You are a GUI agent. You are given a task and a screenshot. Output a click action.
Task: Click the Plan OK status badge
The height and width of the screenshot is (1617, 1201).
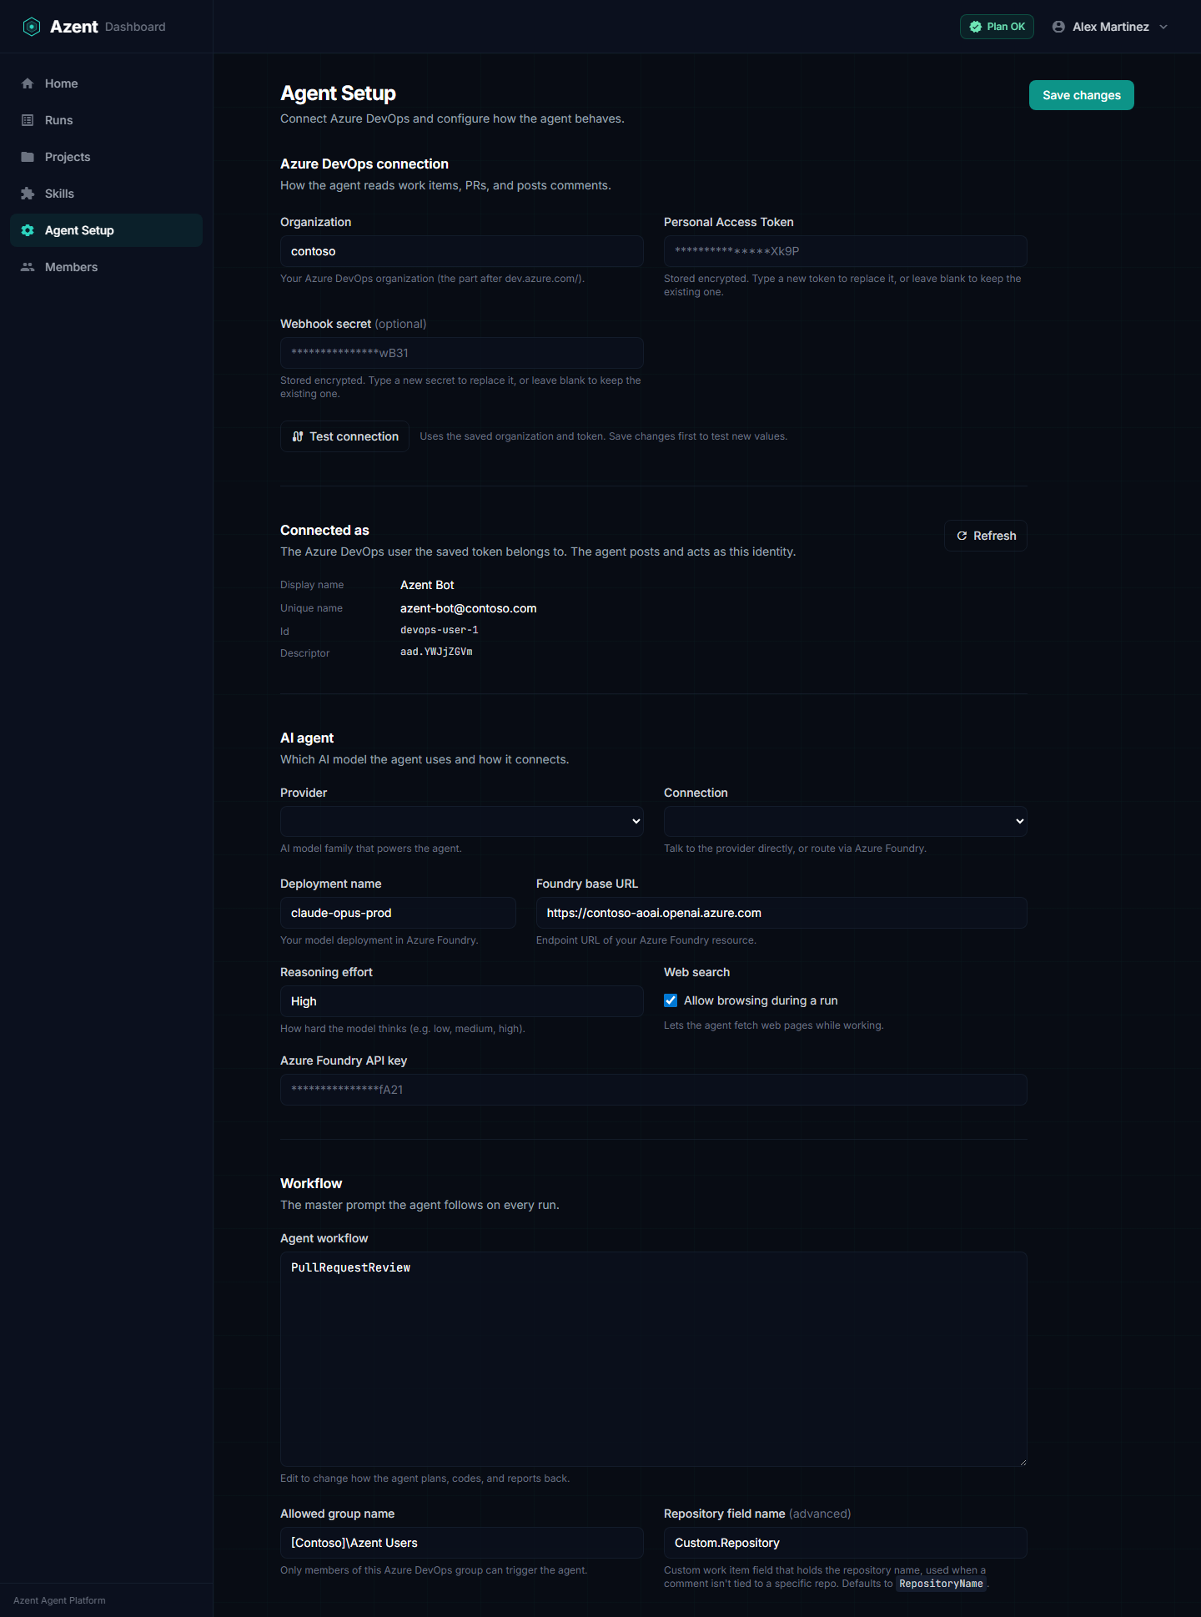point(997,27)
